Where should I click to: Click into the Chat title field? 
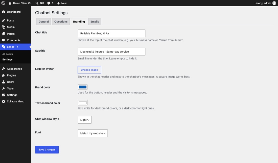coord(111,33)
